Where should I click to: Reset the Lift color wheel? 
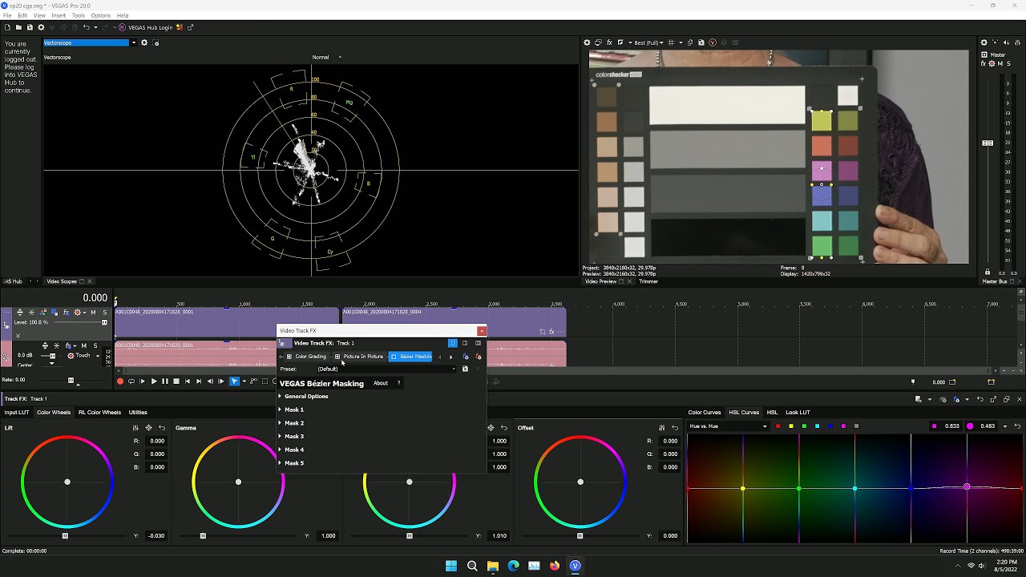pyautogui.click(x=162, y=428)
